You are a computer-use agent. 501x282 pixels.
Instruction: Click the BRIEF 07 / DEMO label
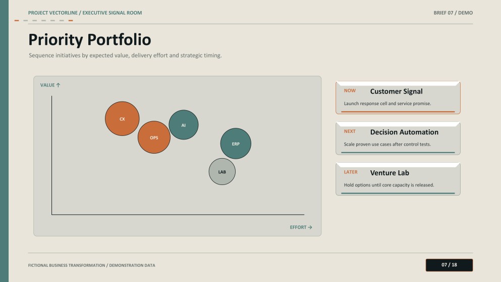[453, 13]
